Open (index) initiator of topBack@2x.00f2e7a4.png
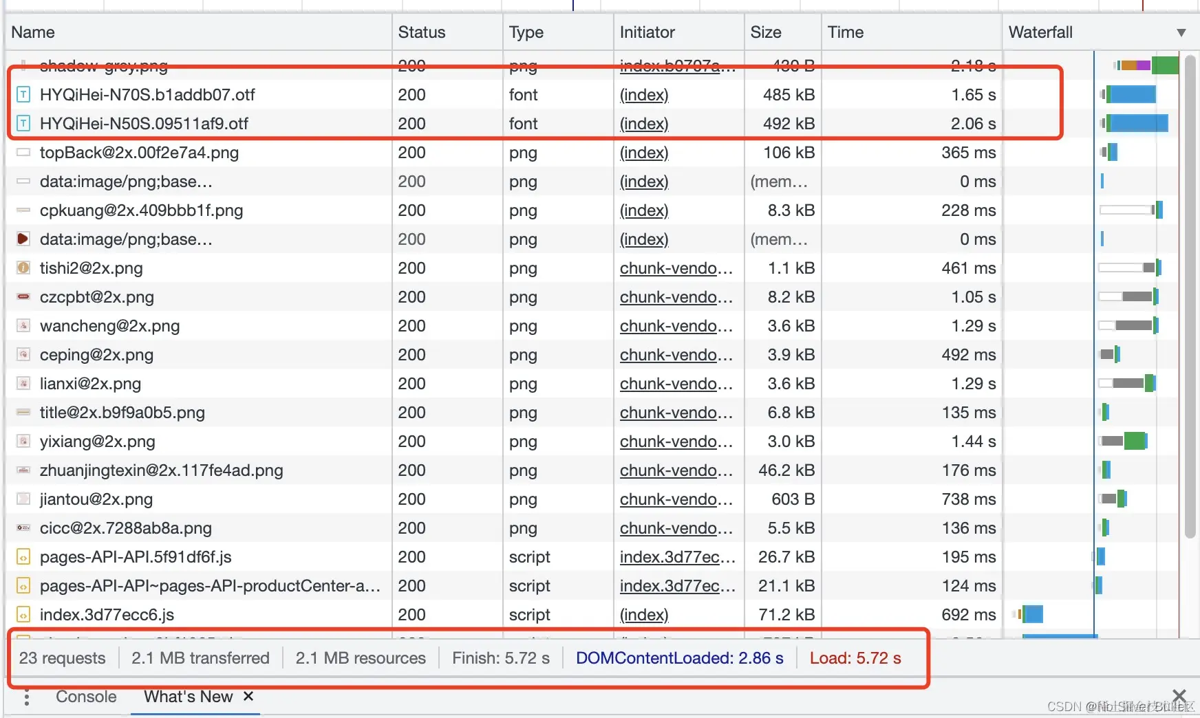The height and width of the screenshot is (718, 1200). [644, 153]
